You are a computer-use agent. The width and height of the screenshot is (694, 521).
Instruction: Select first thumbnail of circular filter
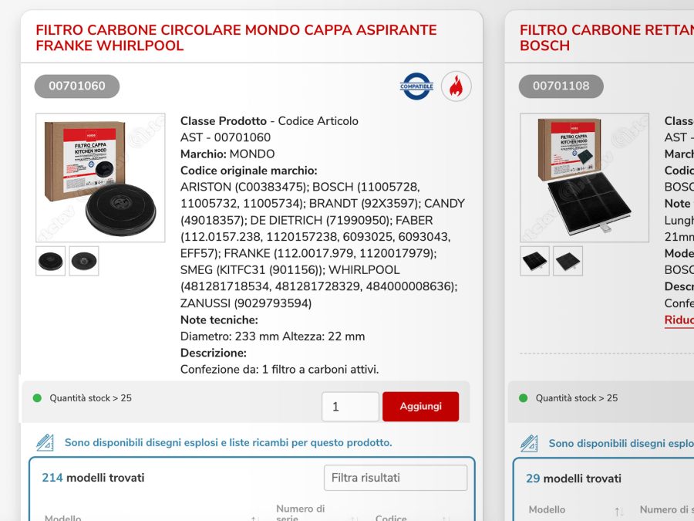coord(50,261)
